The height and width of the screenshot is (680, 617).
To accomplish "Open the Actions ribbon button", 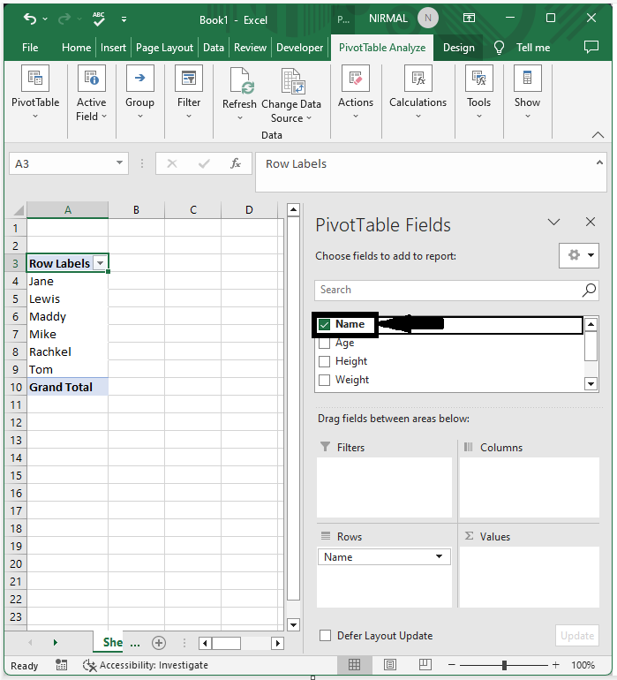I will tap(356, 93).
